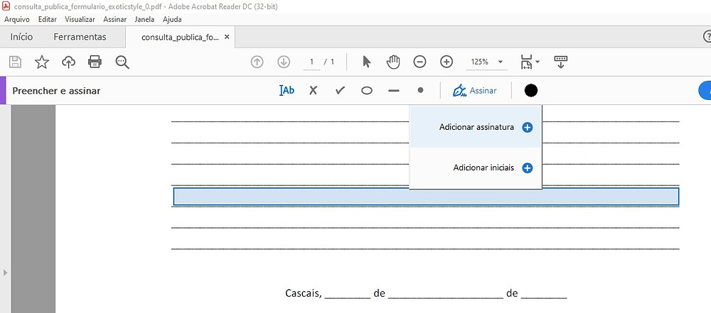Viewport: 711px width, 313px height.
Task: Click plus icon beside Adicionar assinatura
Action: (527, 127)
